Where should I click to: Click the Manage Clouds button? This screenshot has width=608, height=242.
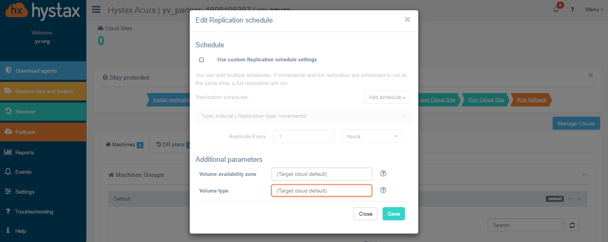click(x=576, y=123)
